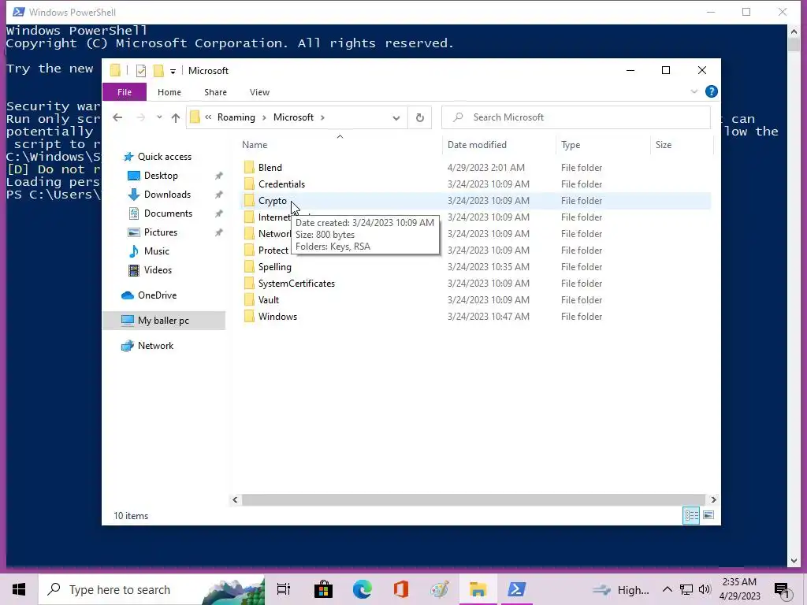This screenshot has height=605, width=807.
Task: Open the weather widget High...
Action: coord(620,589)
